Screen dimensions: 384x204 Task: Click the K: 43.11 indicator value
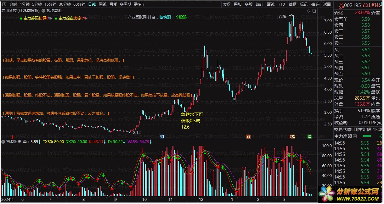[97, 142]
